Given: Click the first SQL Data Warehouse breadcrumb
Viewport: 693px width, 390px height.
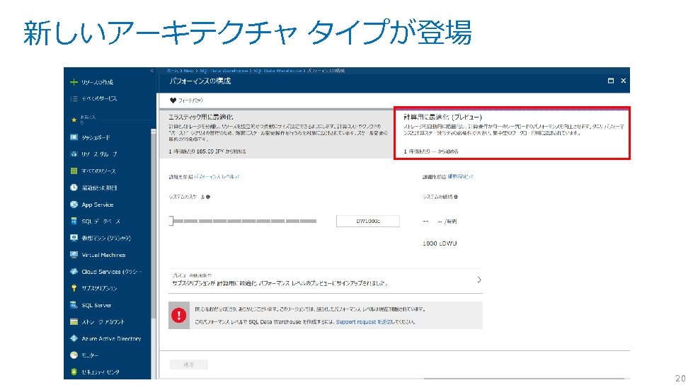Looking at the screenshot, I should click(223, 71).
